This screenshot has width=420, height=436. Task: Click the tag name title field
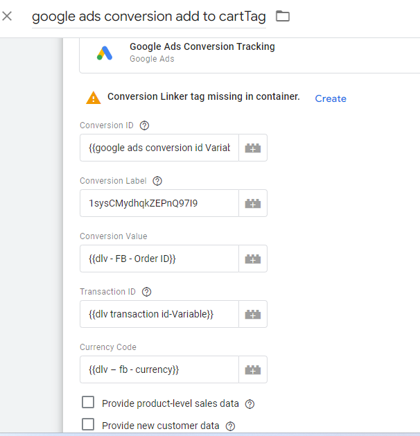(148, 17)
